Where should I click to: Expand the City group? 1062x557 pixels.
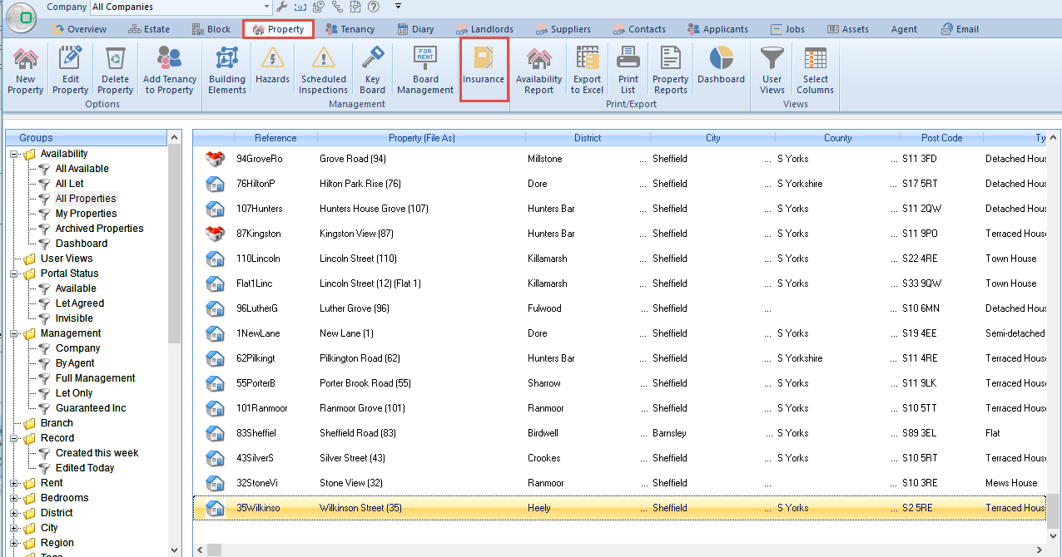[x=14, y=528]
